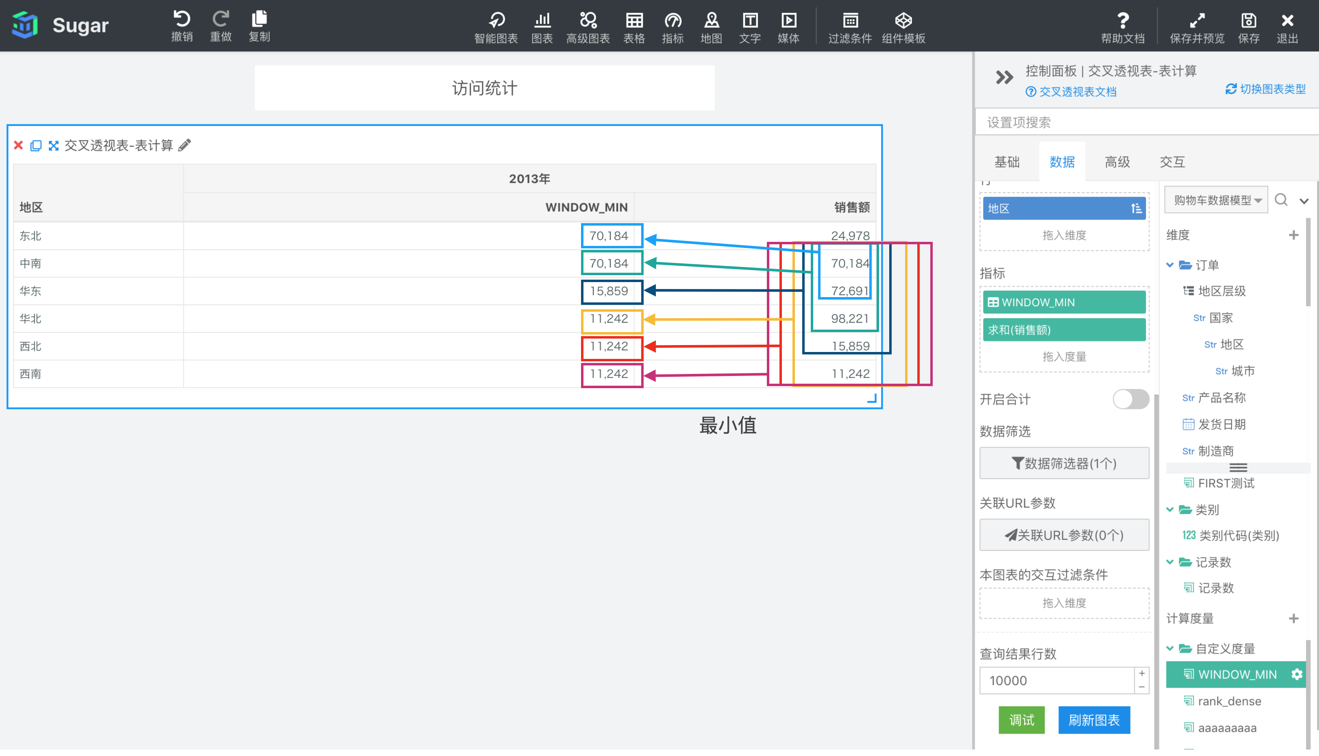Open 智能图表 smart chart tool

point(496,28)
